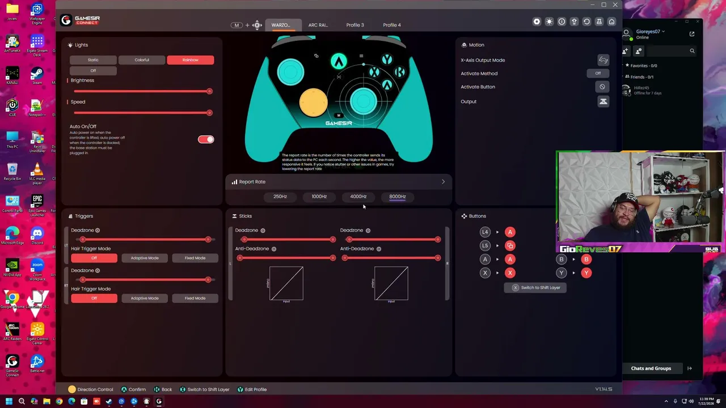Screen dimensions: 726x408
Task: Switch to the ARC RAI... profile tab
Action: pyautogui.click(x=318, y=25)
